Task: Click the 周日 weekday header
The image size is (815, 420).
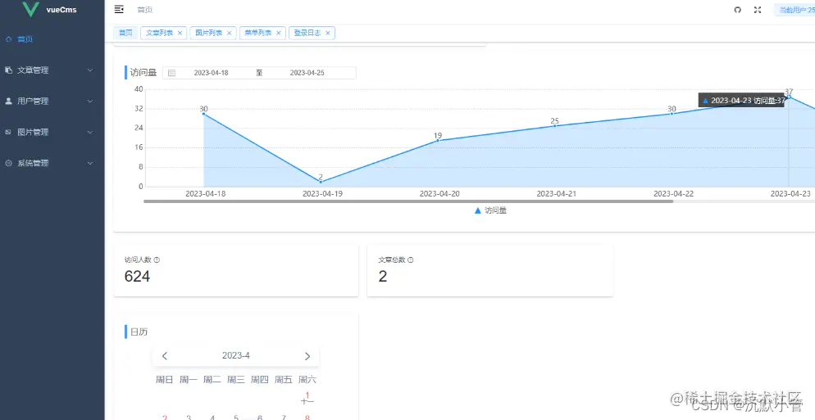Action: point(164,380)
